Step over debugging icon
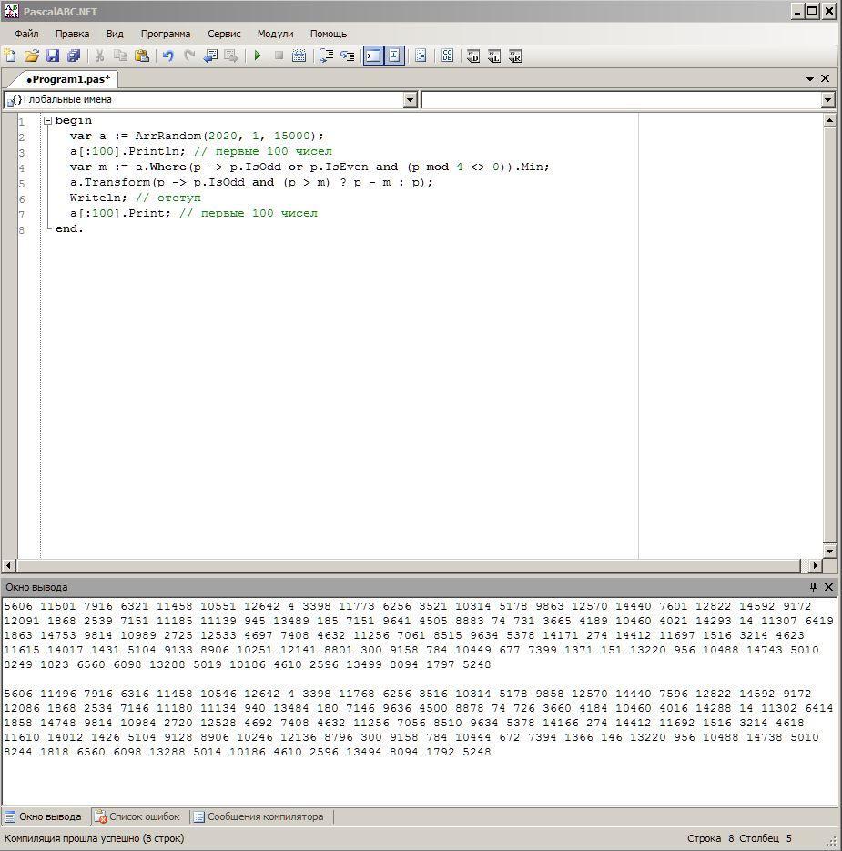Screen dimensions: 842x851 [x=326, y=56]
